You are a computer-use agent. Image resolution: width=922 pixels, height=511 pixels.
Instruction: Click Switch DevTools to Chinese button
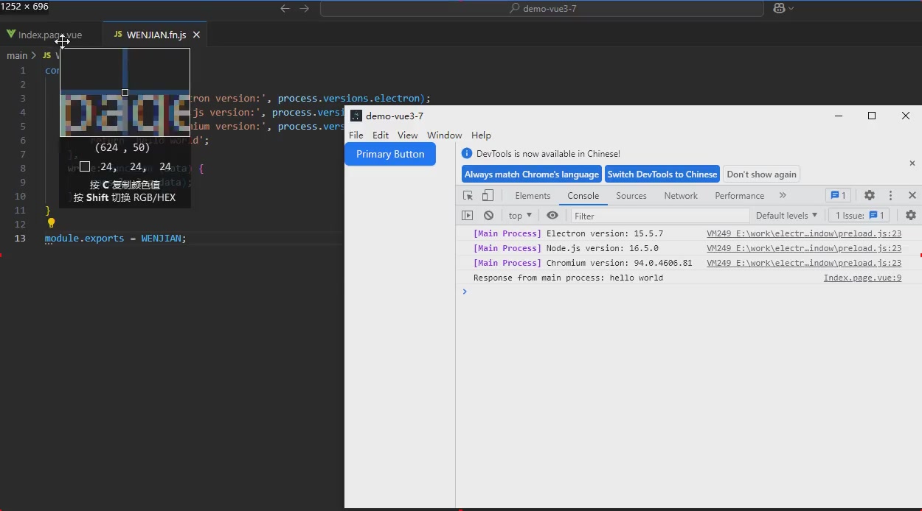[662, 175]
